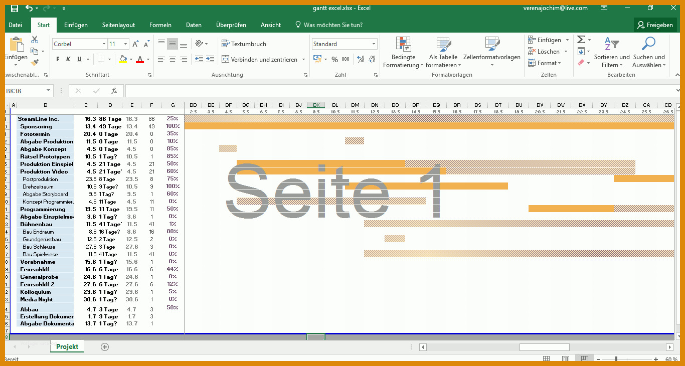
Task: Click the Clear eraser icon
Action: [581, 63]
